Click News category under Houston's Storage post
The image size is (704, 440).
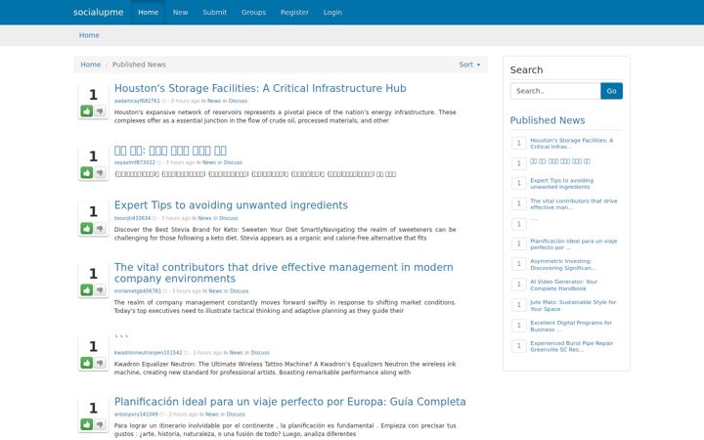tap(214, 101)
